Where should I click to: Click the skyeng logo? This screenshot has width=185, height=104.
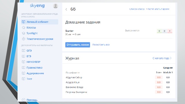pyautogui.click(x=37, y=6)
